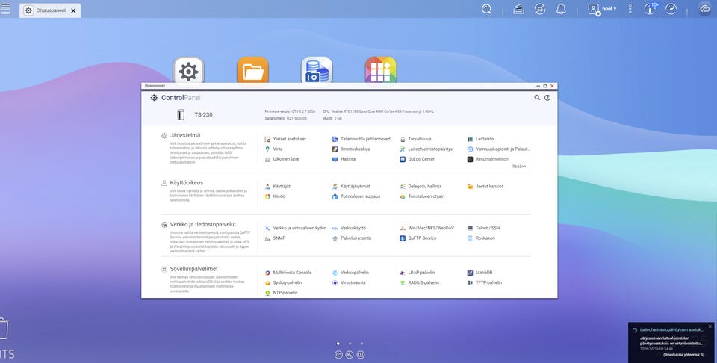
Task: Open NTP-palvelin settings
Action: pyautogui.click(x=281, y=293)
